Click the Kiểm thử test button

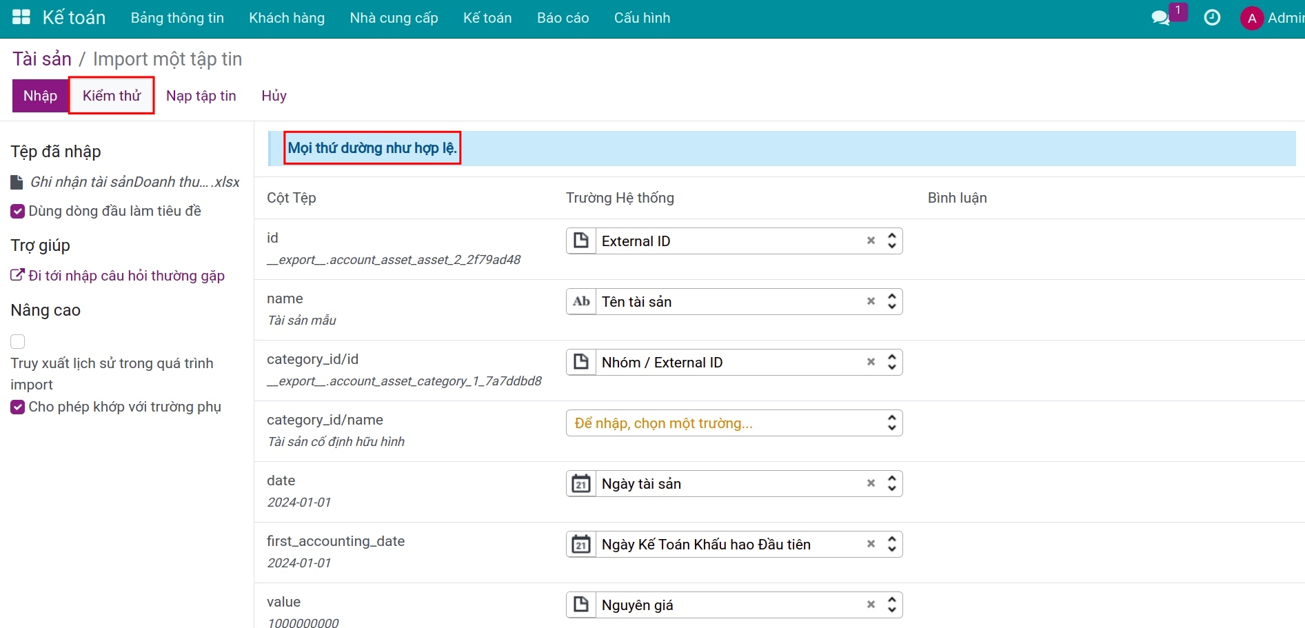112,96
